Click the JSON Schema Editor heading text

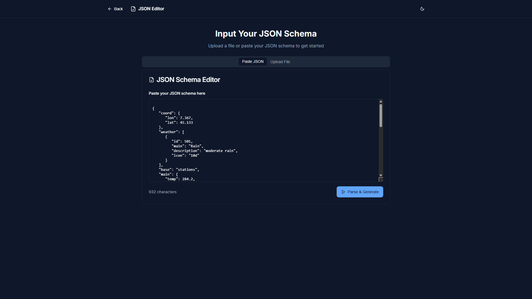(x=188, y=80)
